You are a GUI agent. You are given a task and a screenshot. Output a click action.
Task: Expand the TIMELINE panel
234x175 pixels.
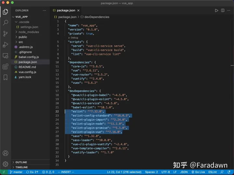pyautogui.click(x=20, y=167)
